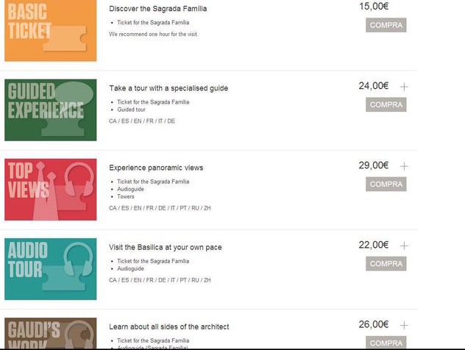Expand the plus icon beside the 26,00€ price
This screenshot has width=465, height=350.
click(x=404, y=325)
